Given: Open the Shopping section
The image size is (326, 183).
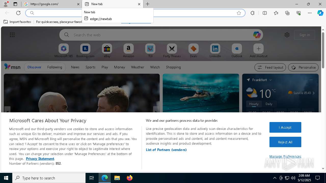Looking at the screenshot, I should coord(173,67).
